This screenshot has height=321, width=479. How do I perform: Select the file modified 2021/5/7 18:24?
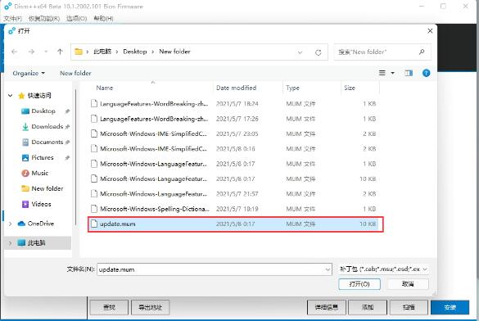[235, 104]
